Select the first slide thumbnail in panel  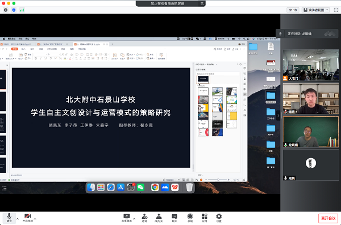point(3,79)
